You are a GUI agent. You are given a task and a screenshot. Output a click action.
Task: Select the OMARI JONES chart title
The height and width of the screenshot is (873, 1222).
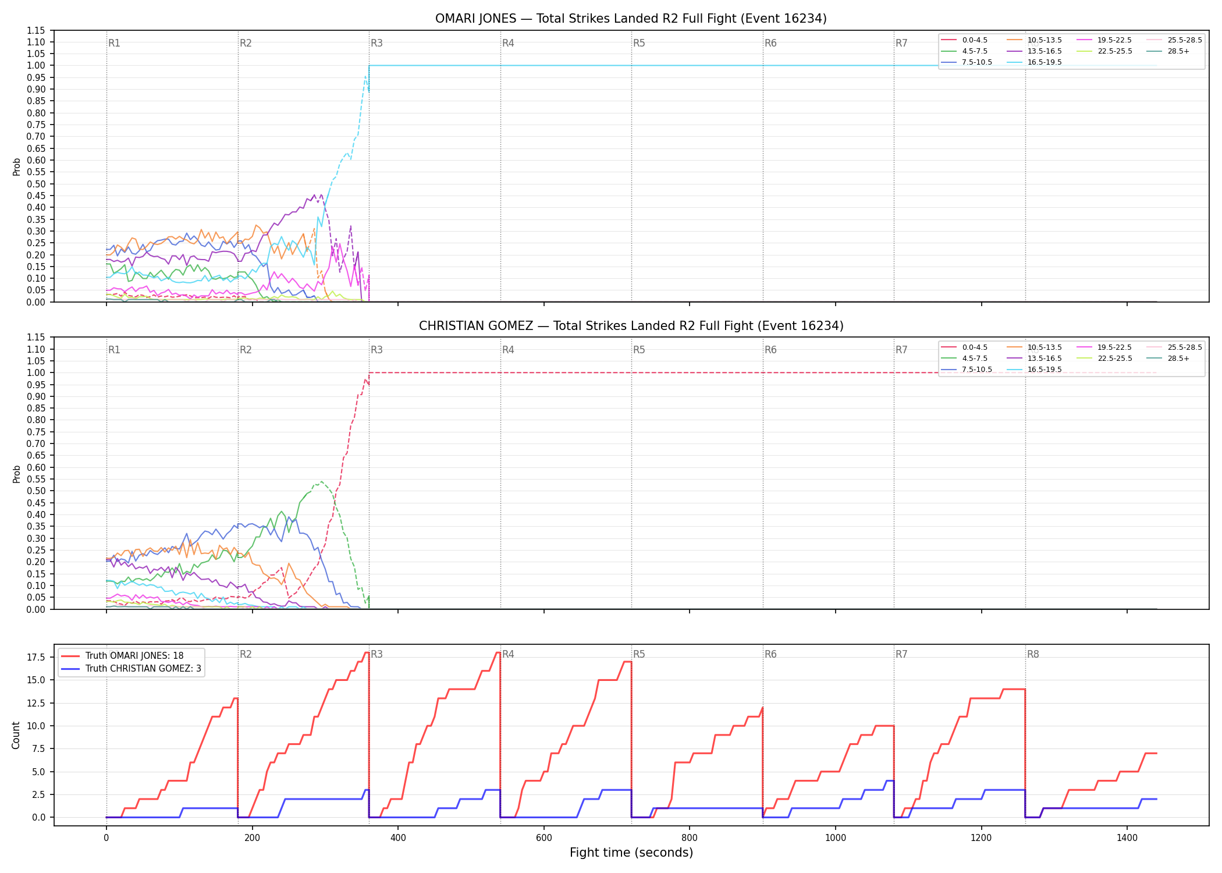pyautogui.click(x=631, y=19)
